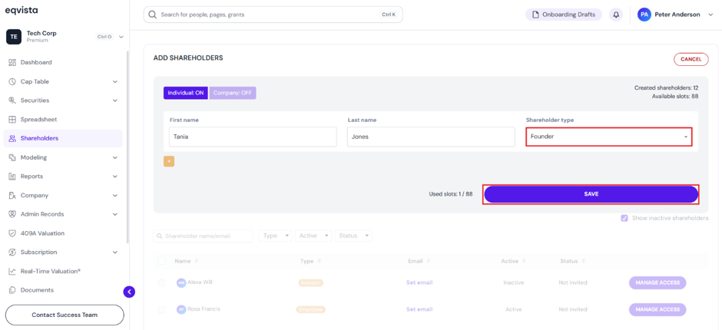722x330 pixels.
Task: Click the Reports chart icon
Action: pos(12,177)
